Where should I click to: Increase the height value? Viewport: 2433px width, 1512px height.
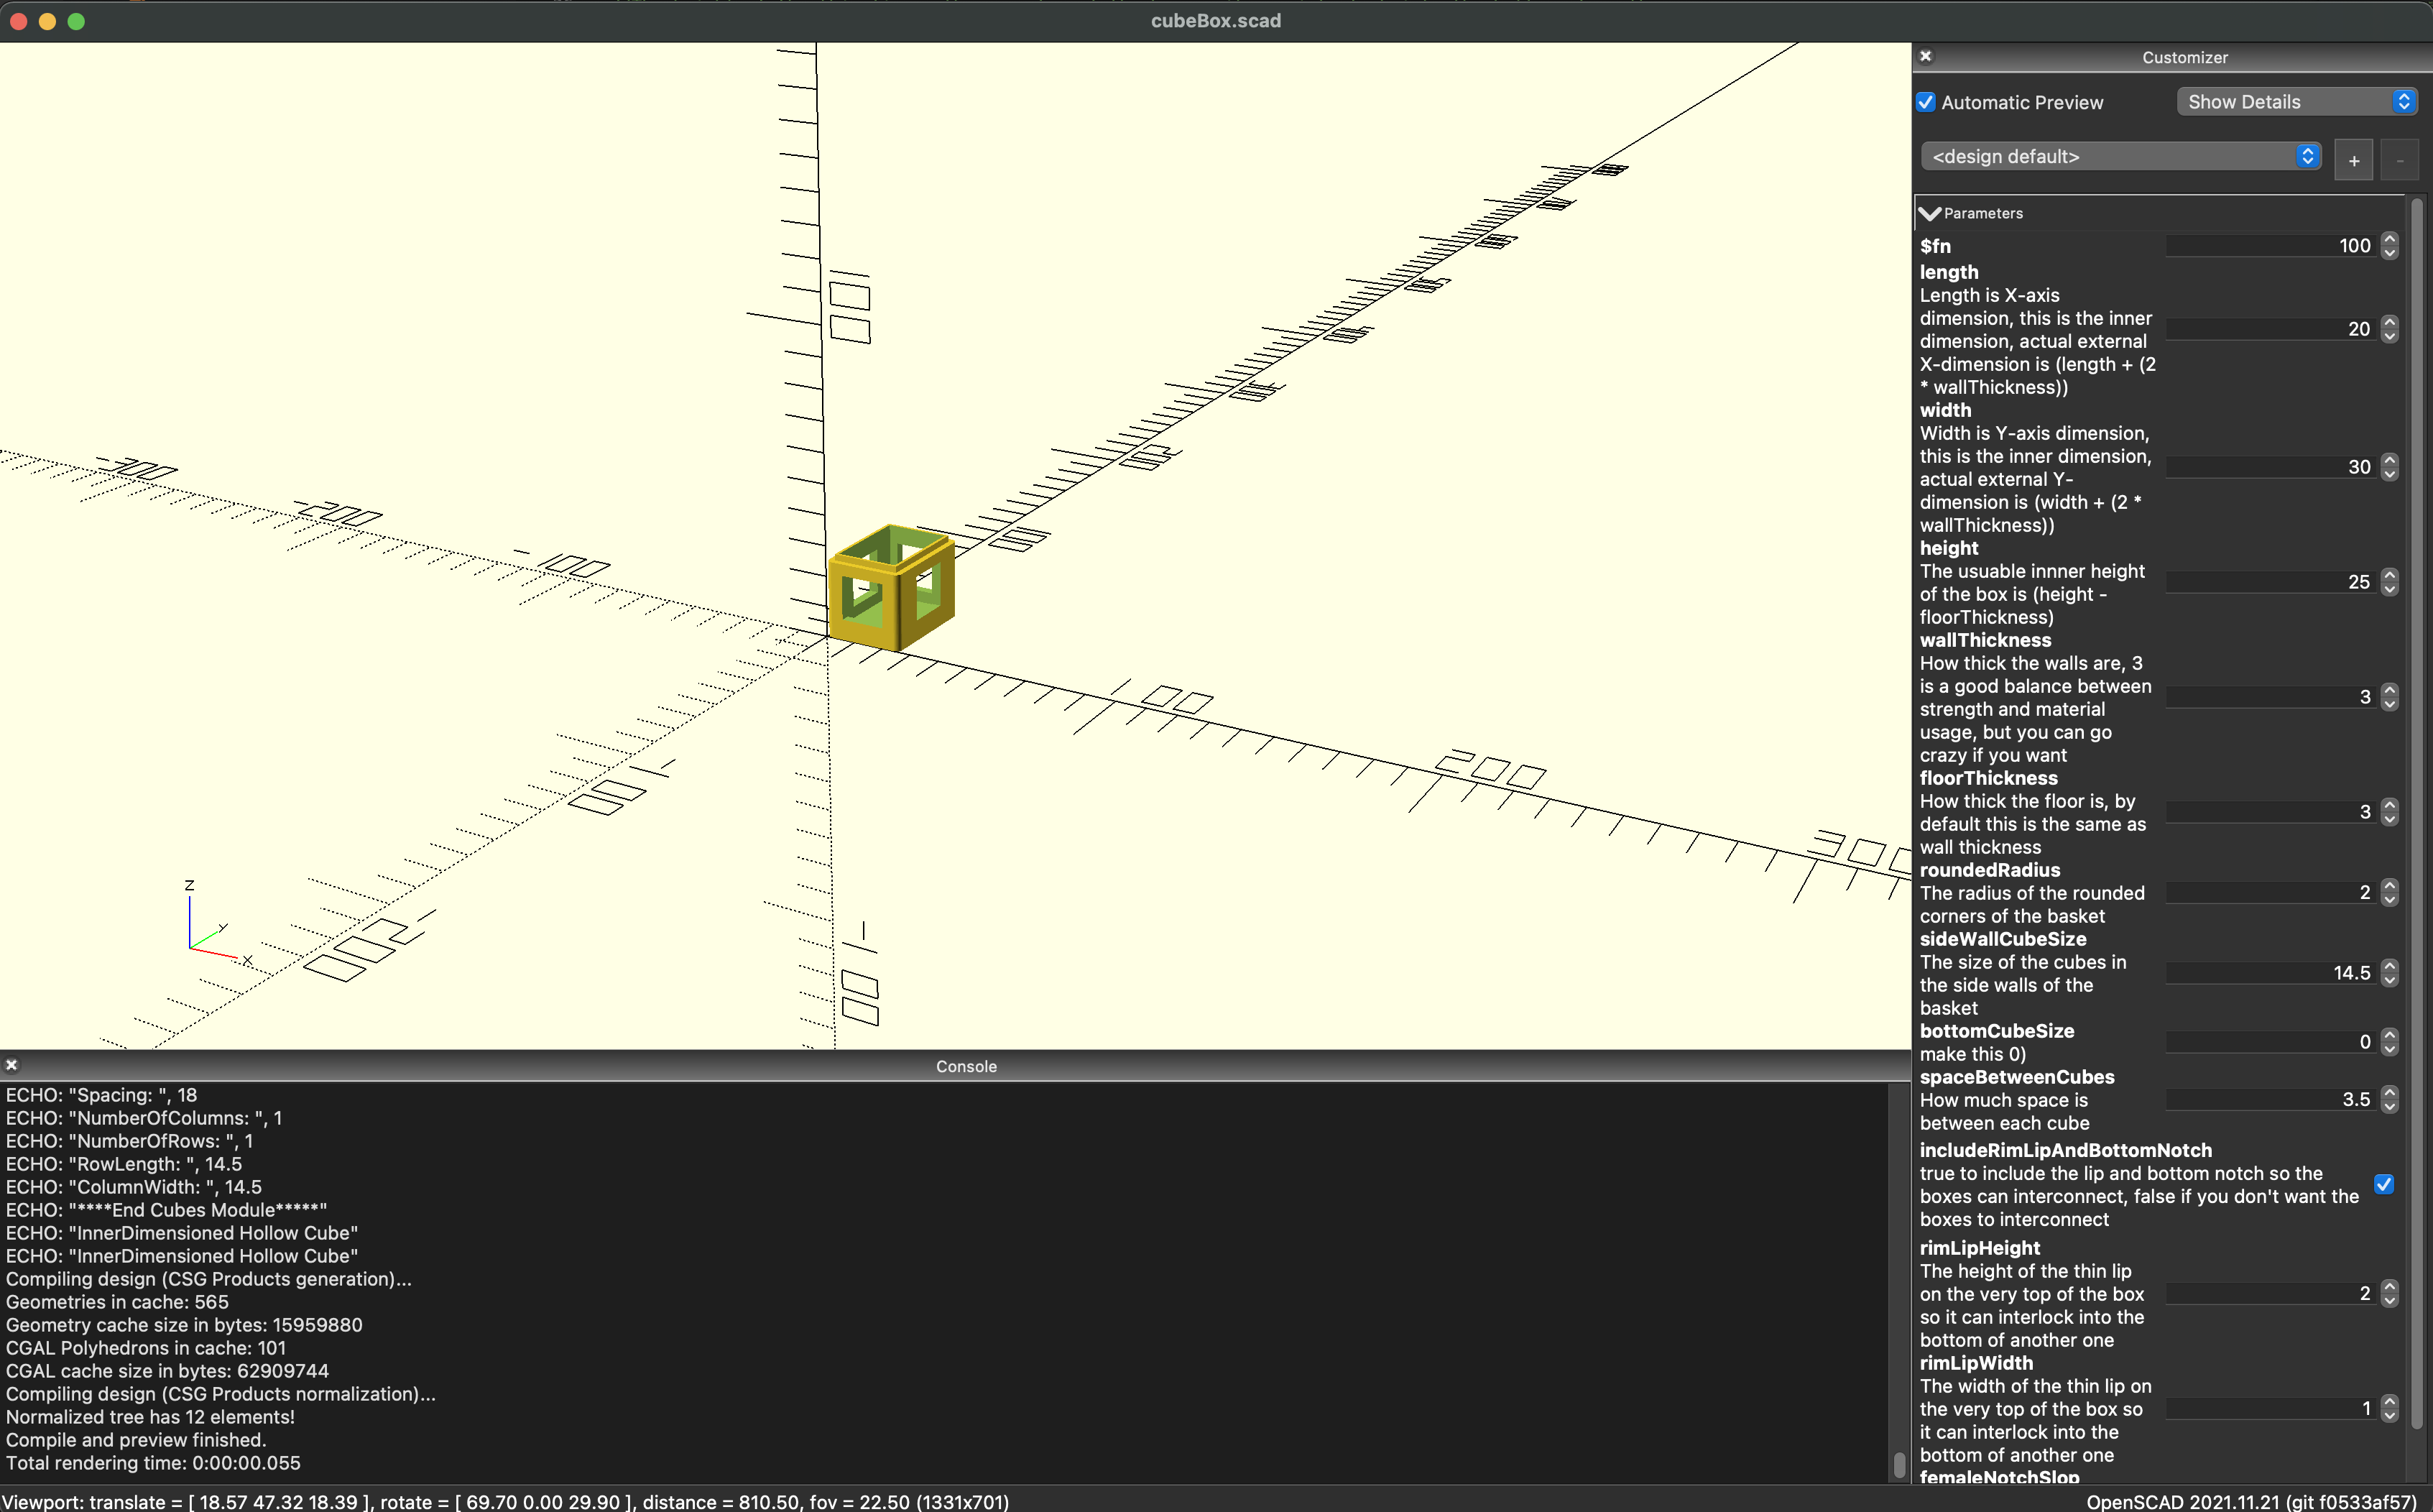2390,576
